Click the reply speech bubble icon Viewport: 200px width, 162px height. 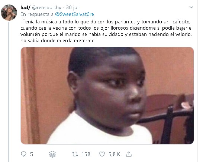23,154
